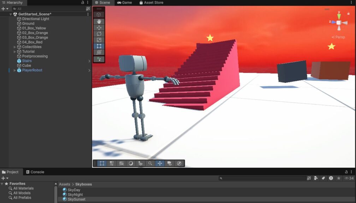Select the Move tool in Scene toolbar

click(x=99, y=28)
